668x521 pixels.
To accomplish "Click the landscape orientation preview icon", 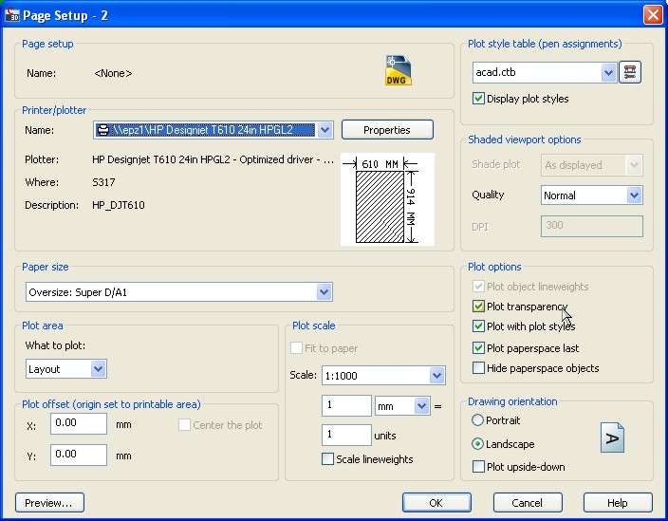I will [613, 437].
